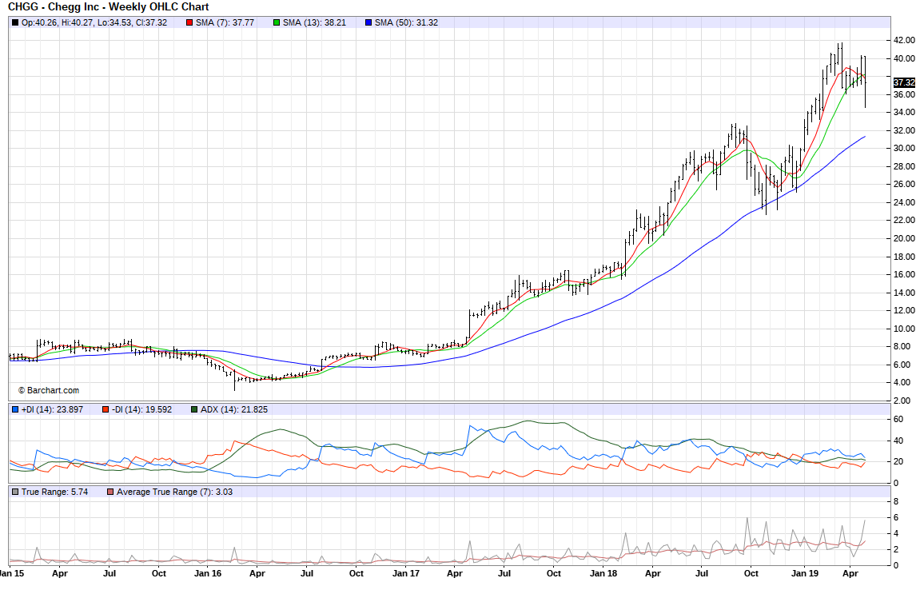
Task: Click the gray True Range legend swatch
Action: coord(15,492)
